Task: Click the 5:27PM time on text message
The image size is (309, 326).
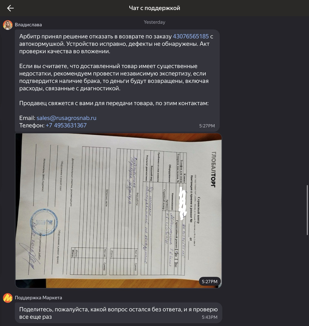Action: pyautogui.click(x=207, y=126)
